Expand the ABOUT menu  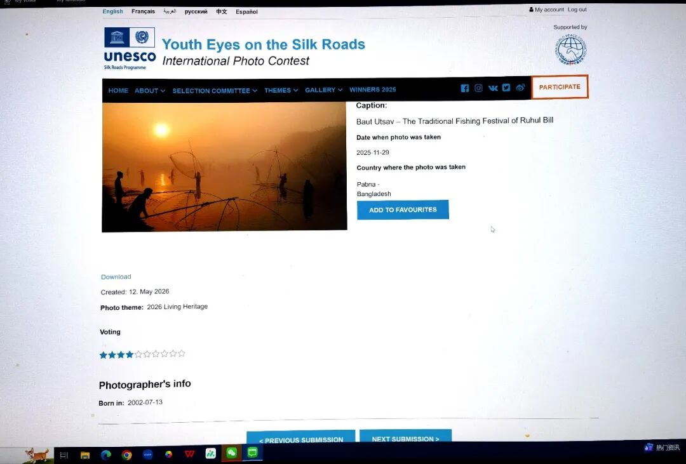150,91
